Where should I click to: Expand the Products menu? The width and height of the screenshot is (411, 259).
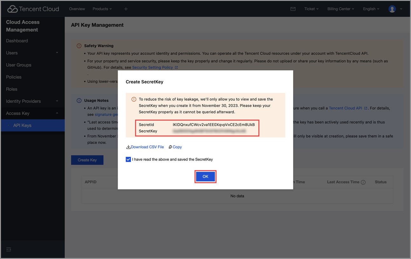pos(102,9)
